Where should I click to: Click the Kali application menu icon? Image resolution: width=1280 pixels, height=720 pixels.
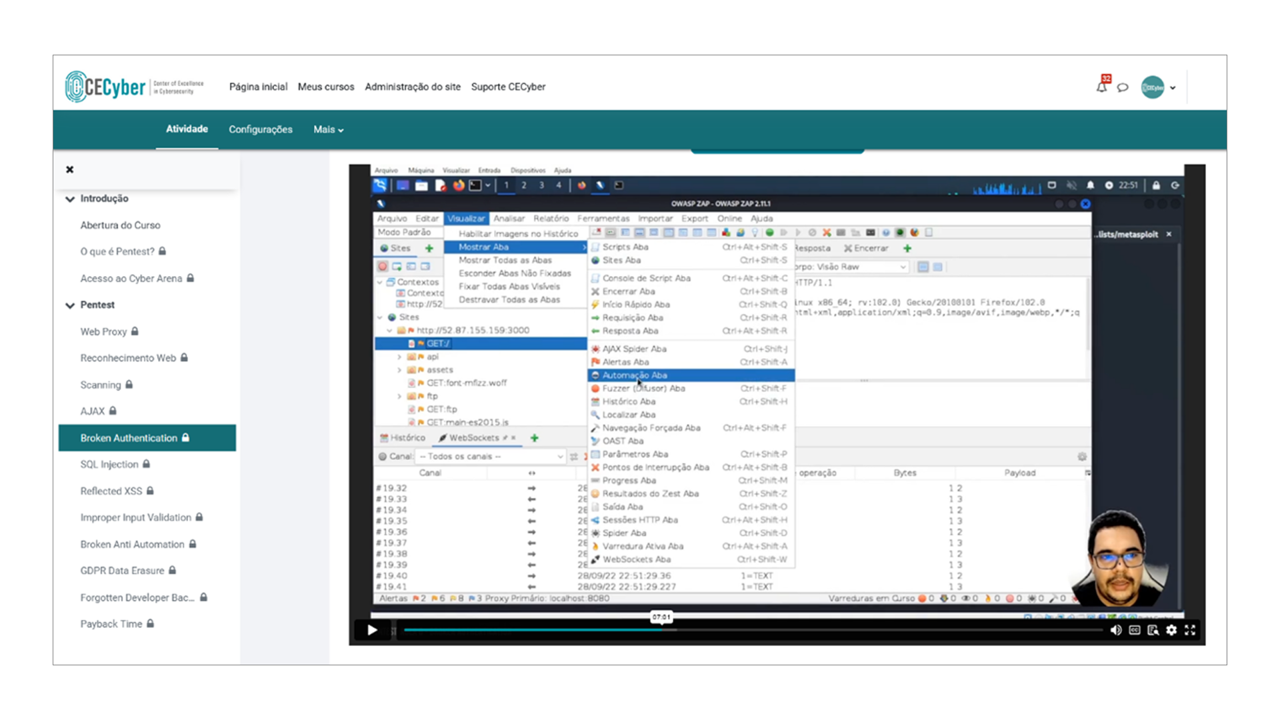coord(380,185)
